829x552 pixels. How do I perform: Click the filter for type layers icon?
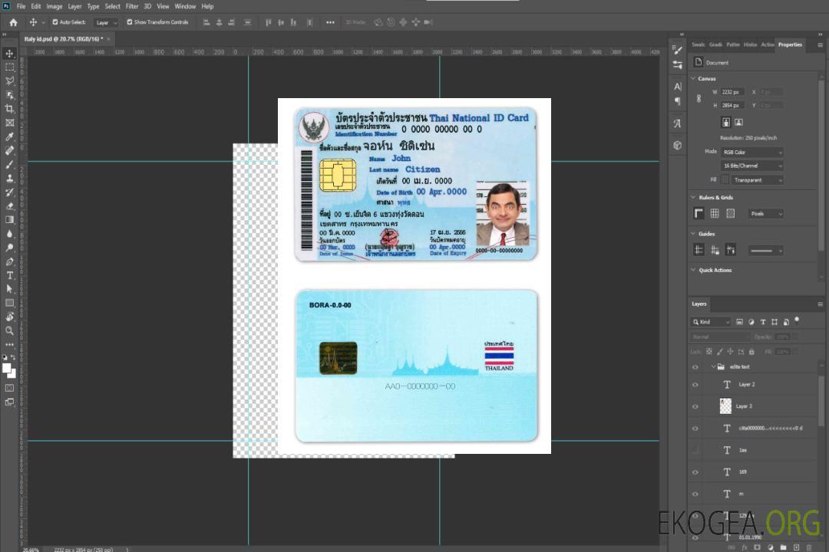point(763,322)
